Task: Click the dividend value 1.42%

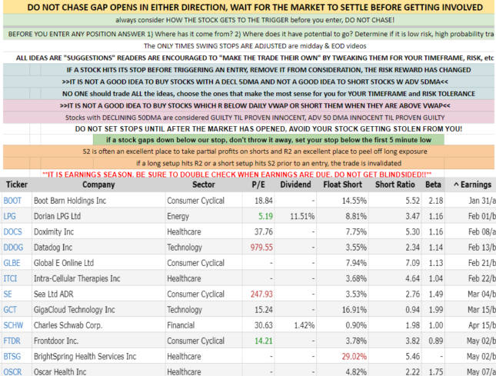Action: coord(304,325)
